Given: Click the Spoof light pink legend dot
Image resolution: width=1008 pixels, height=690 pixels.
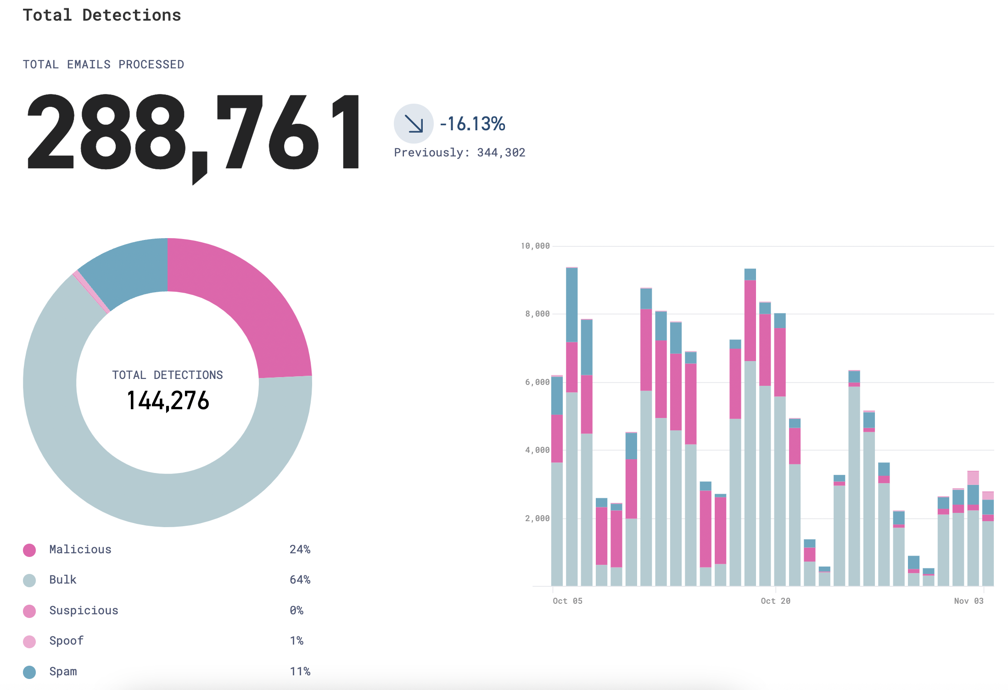Looking at the screenshot, I should (x=29, y=641).
